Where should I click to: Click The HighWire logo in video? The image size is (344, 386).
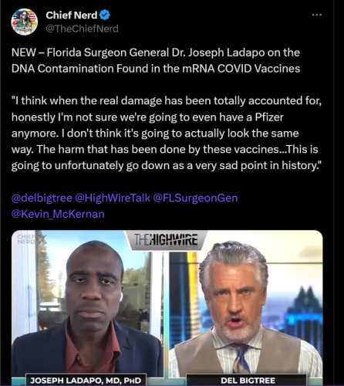pos(166,240)
